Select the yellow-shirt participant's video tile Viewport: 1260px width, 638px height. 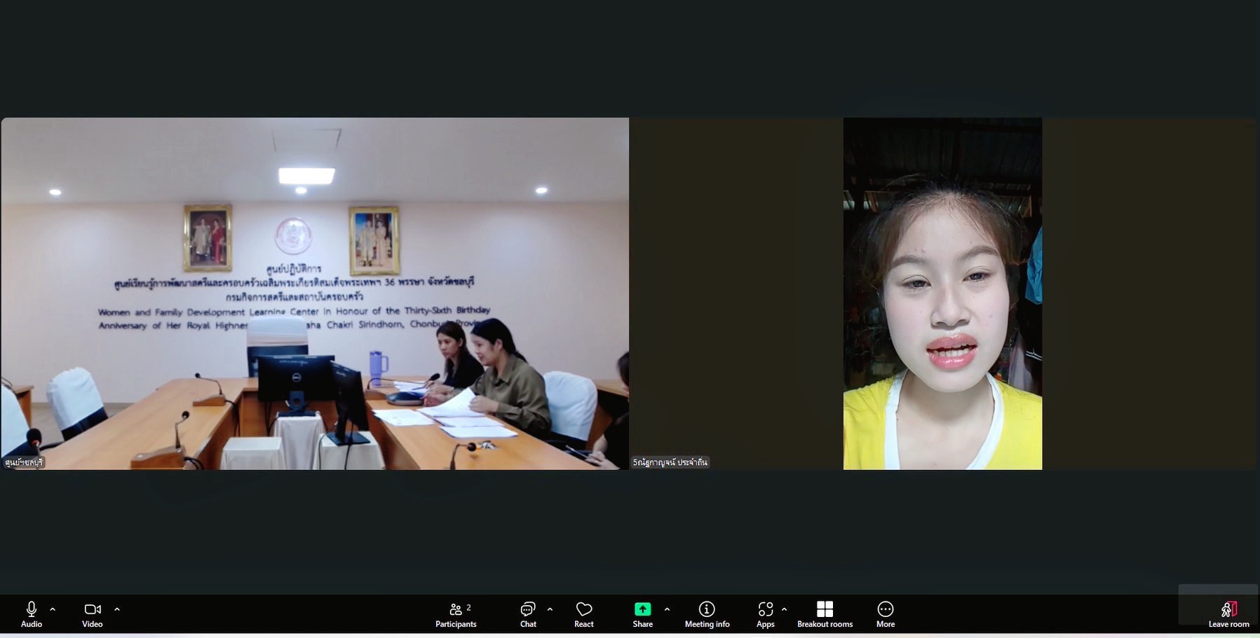(942, 293)
